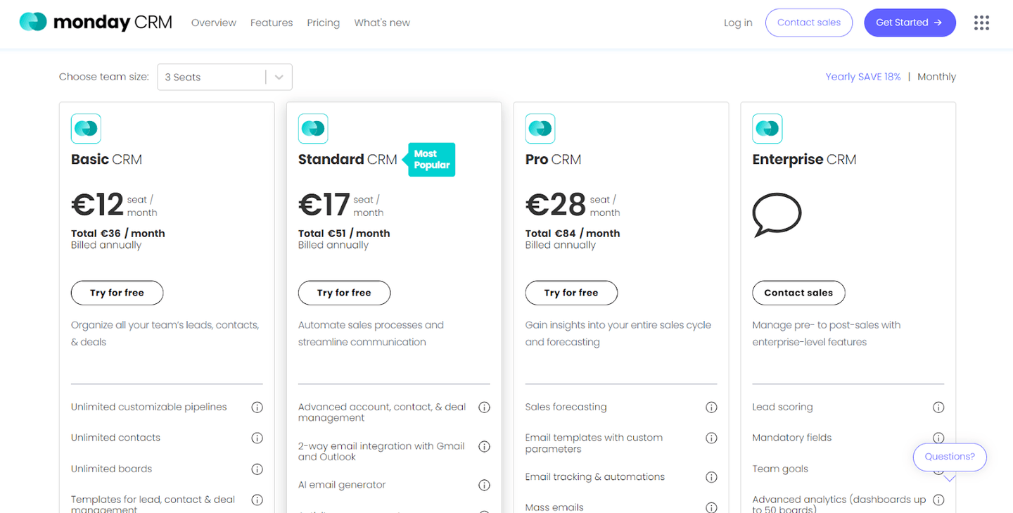Click the Get Started button
This screenshot has height=513, width=1013.
(x=910, y=23)
